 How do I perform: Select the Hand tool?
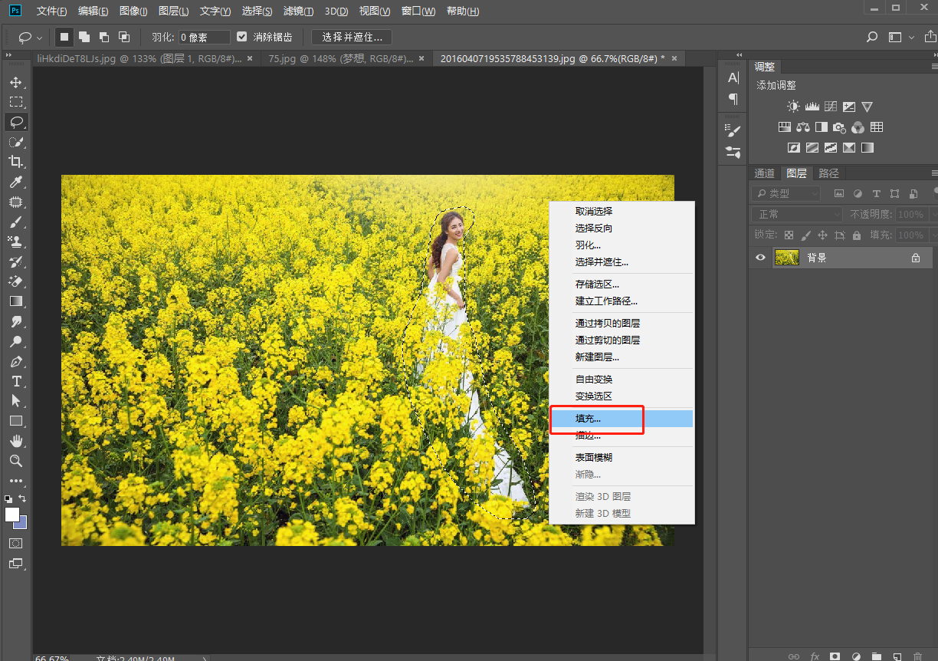pyautogui.click(x=16, y=441)
